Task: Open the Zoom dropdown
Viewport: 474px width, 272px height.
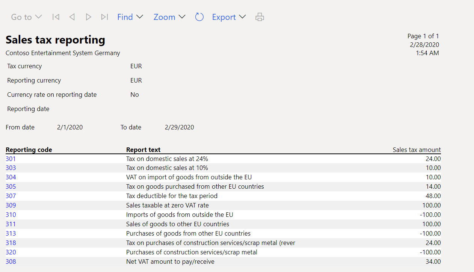Action: 169,17
